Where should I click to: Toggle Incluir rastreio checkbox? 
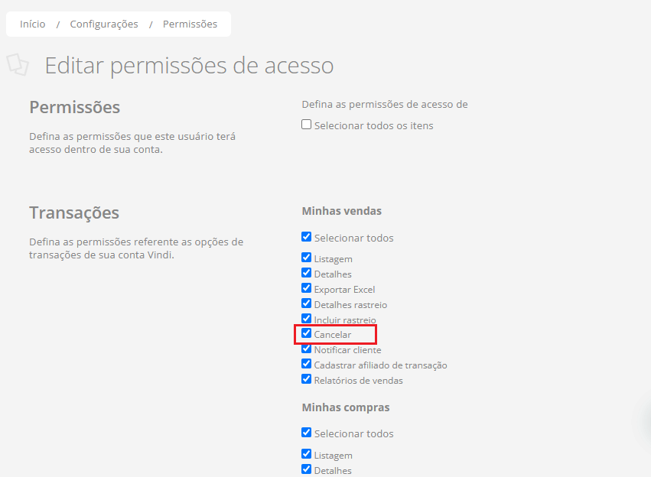[307, 319]
